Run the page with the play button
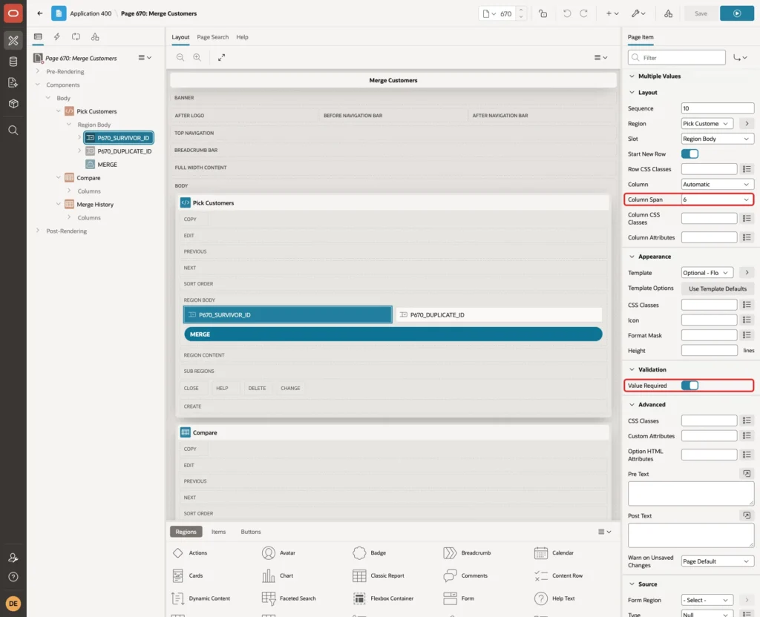Viewport: 760px width, 617px height. coord(737,13)
